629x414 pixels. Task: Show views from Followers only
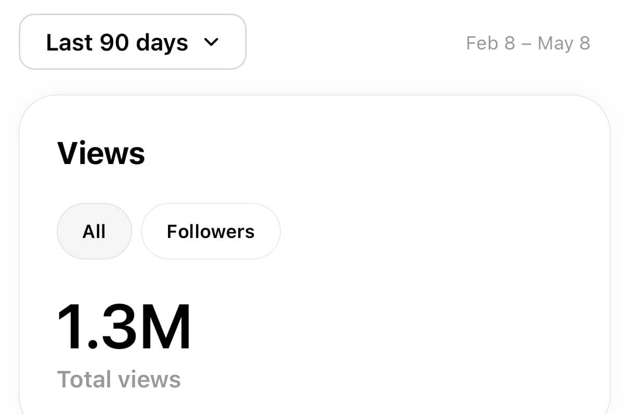pos(211,231)
